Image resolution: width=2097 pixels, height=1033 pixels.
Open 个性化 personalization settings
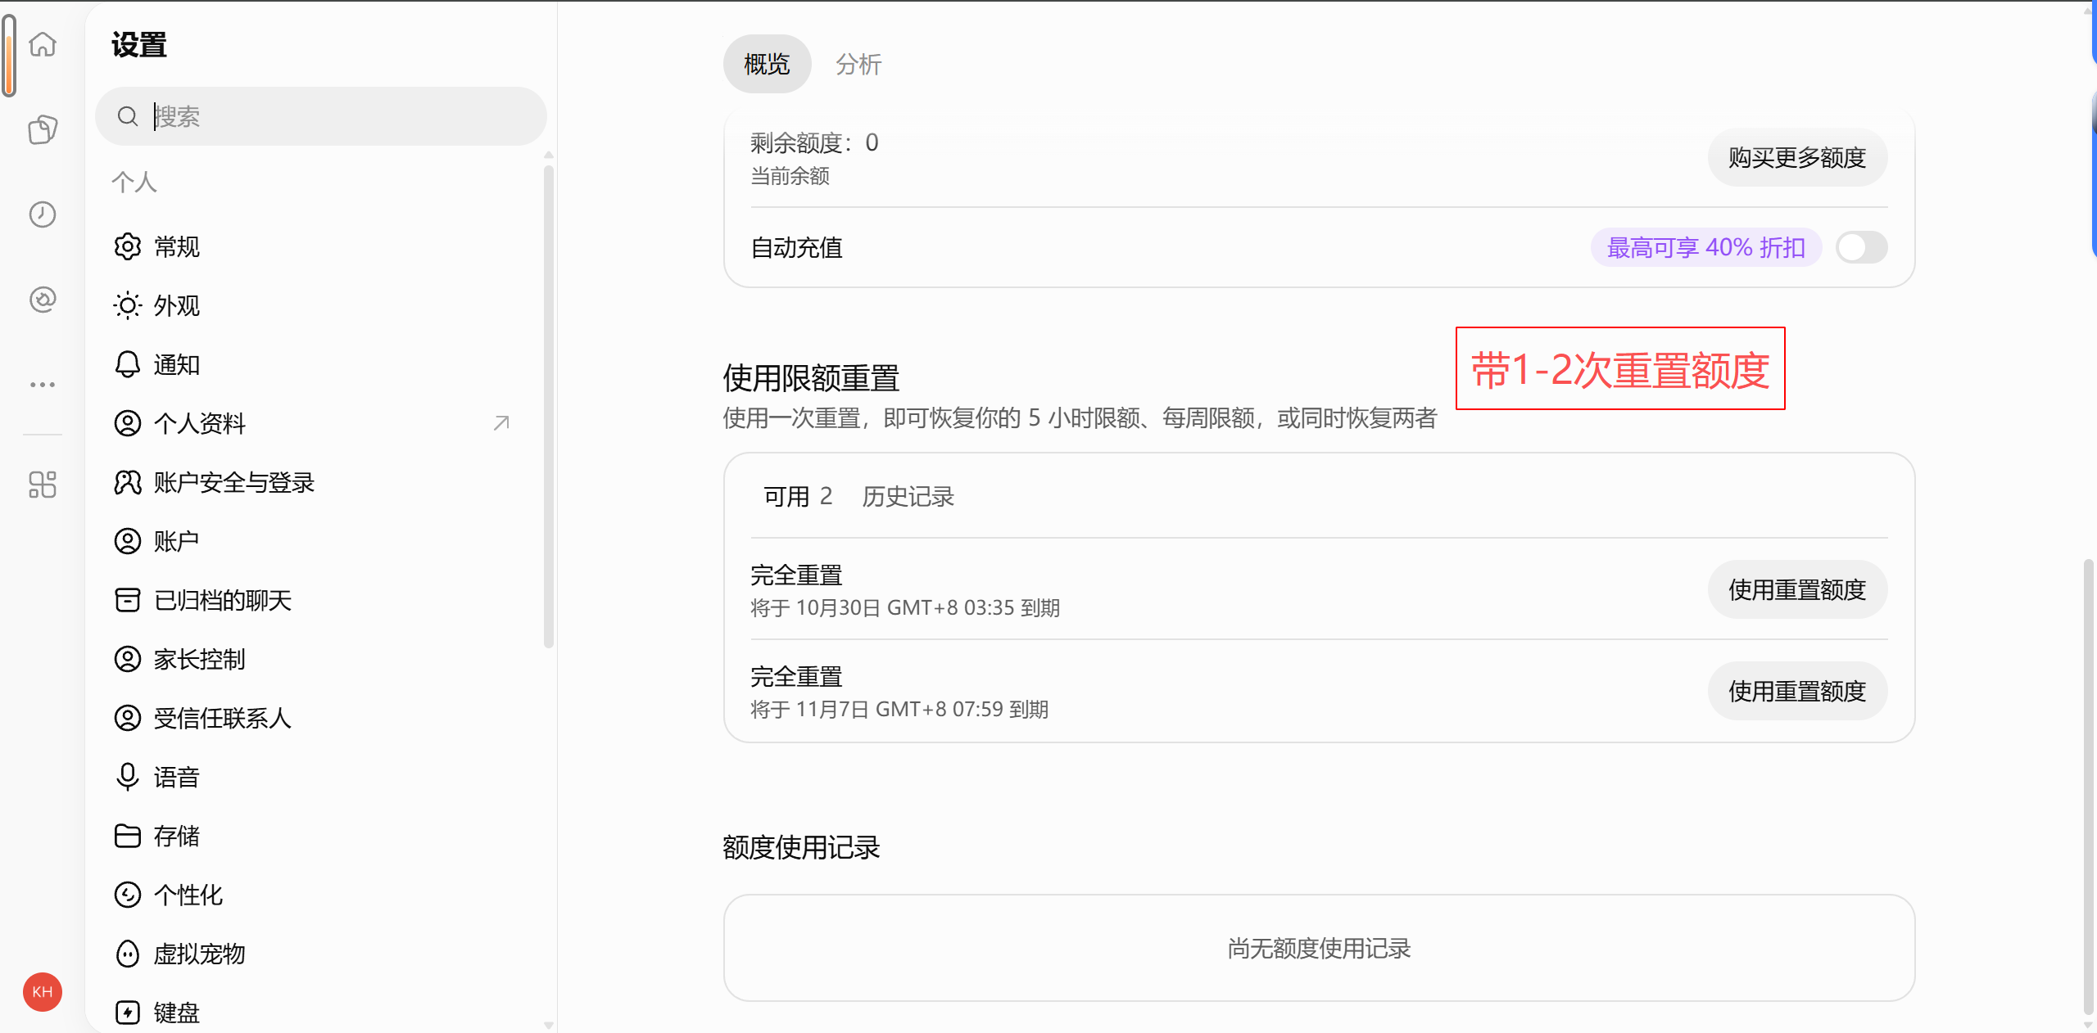point(319,895)
